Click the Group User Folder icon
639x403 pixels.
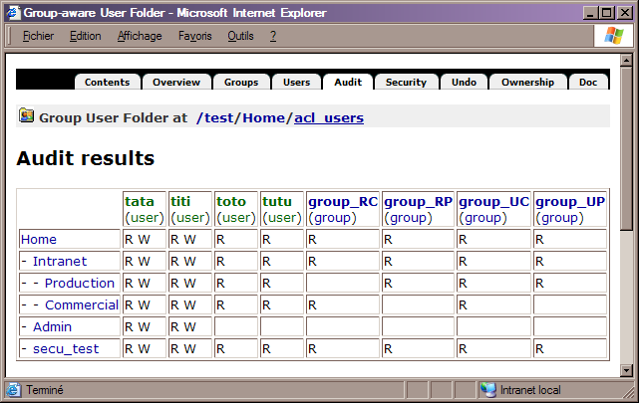pos(27,116)
